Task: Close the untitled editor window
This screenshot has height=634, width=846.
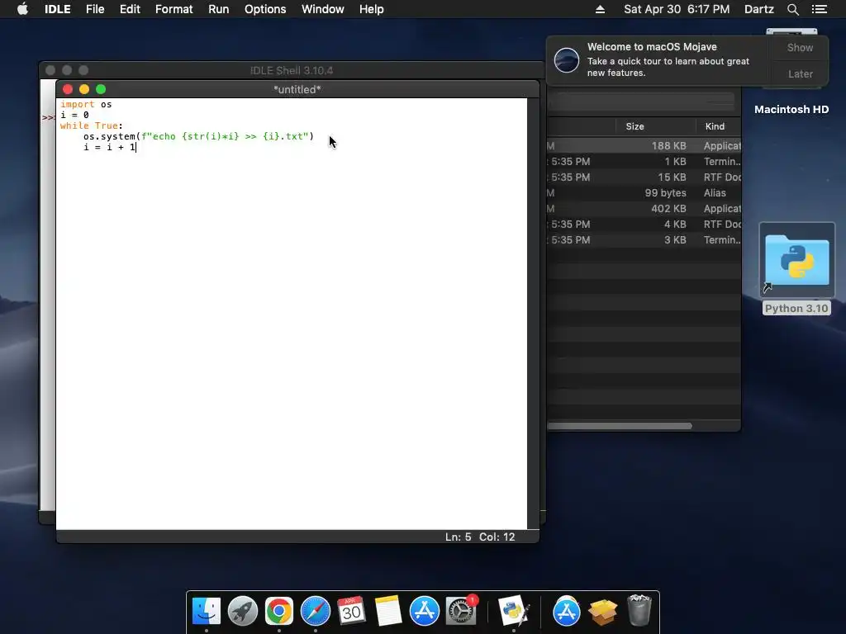Action: (68, 89)
